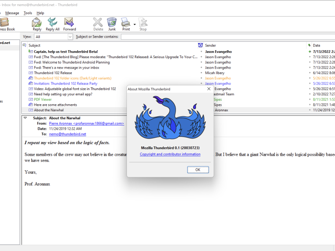
Task: Click OK in About dialog
Action: (x=198, y=170)
